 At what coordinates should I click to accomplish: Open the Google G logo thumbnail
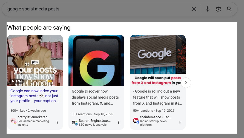[x=96, y=60]
